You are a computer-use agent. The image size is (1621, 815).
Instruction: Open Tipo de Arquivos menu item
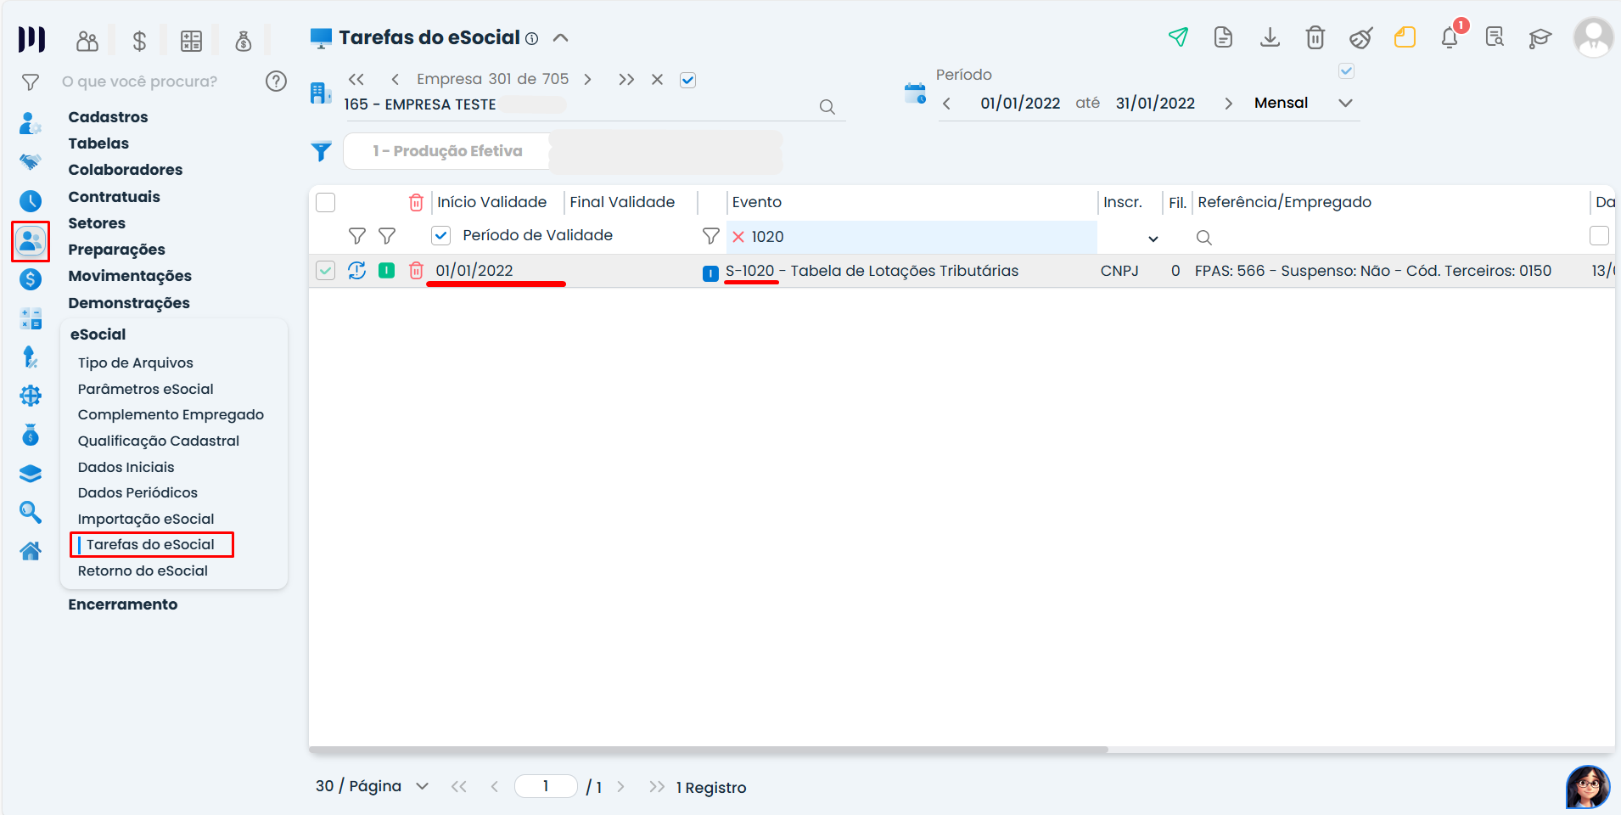(136, 363)
